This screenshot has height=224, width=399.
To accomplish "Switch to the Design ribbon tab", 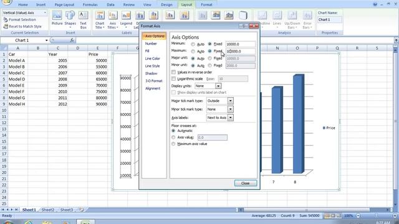I will pos(166,4).
